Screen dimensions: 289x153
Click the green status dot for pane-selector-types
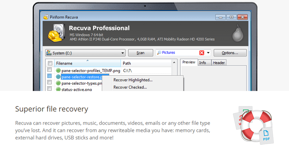(x=58, y=83)
